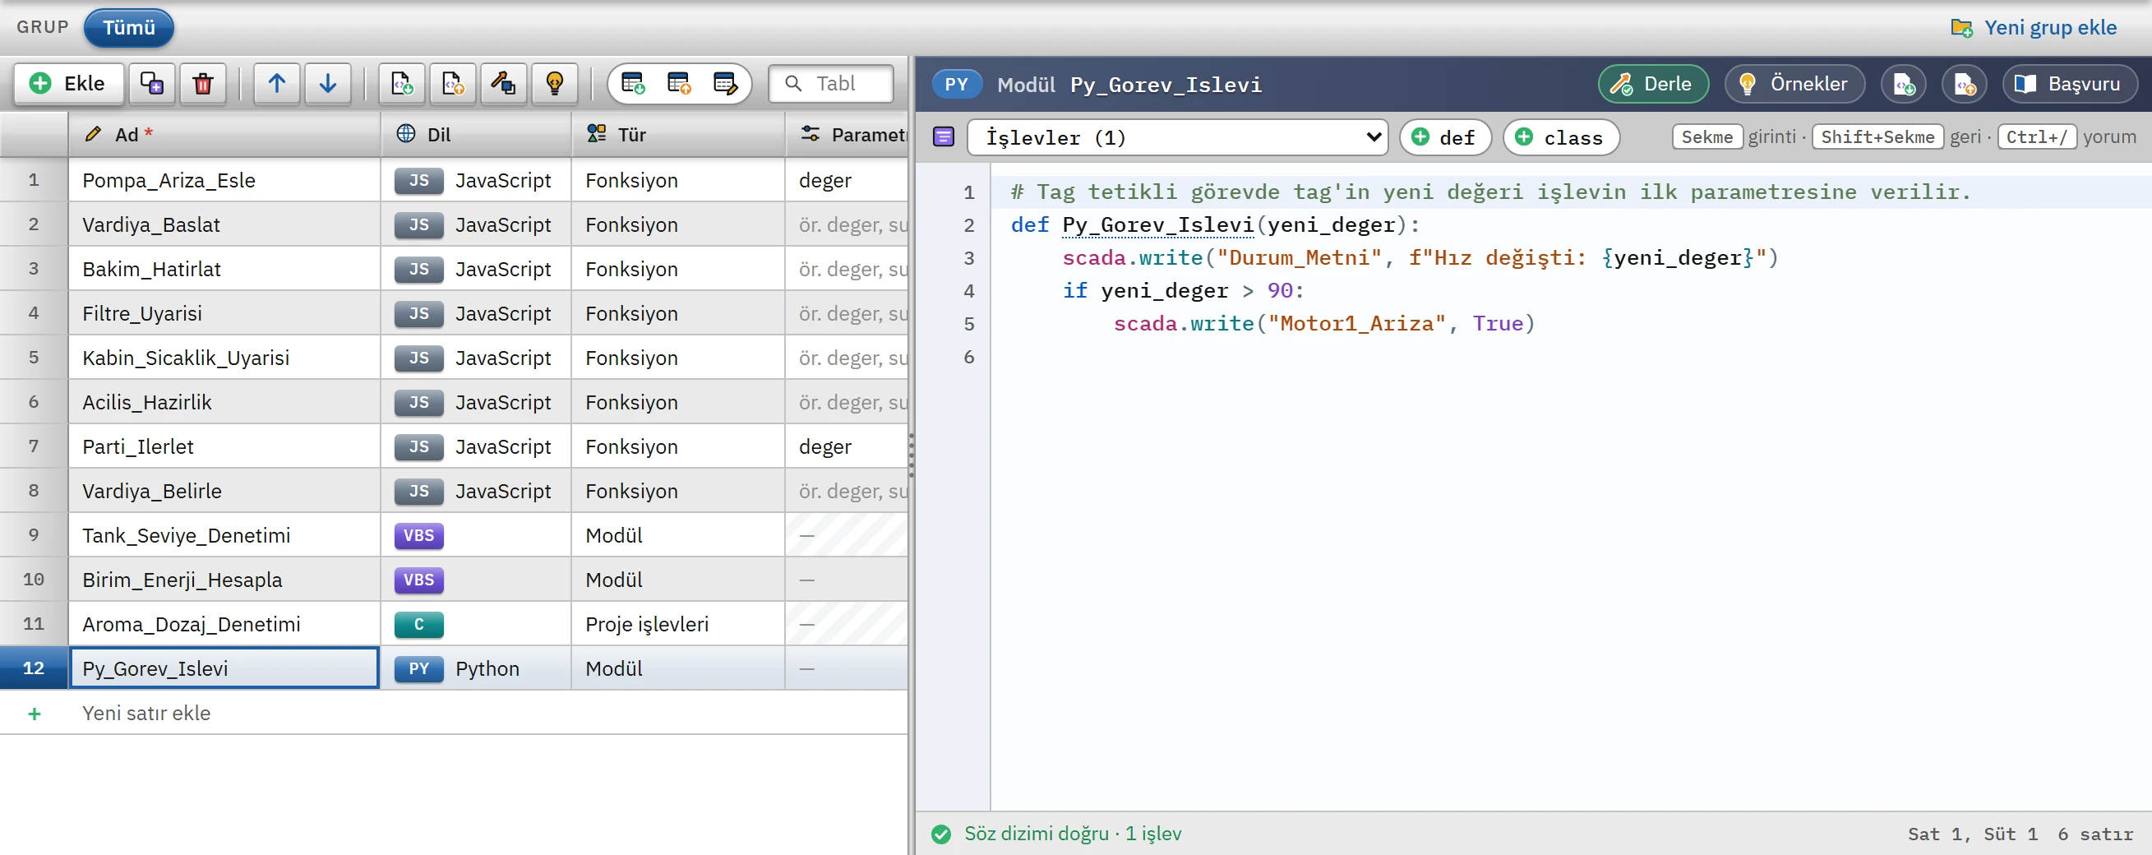Select the Tümü group tab

pyautogui.click(x=129, y=28)
